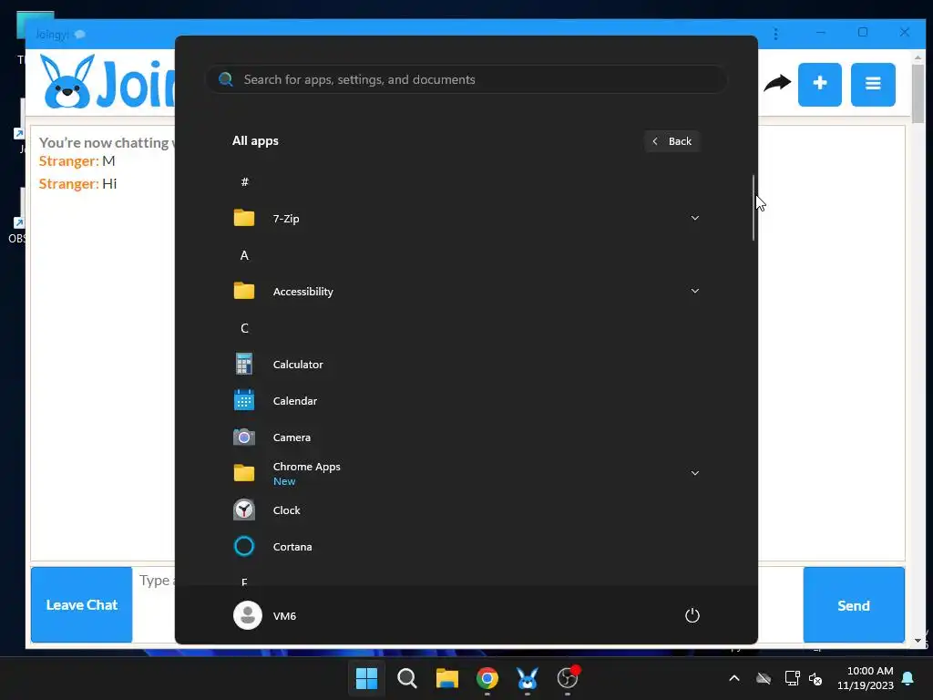Click the VM6 username text
The width and height of the screenshot is (933, 700).
[x=284, y=616]
